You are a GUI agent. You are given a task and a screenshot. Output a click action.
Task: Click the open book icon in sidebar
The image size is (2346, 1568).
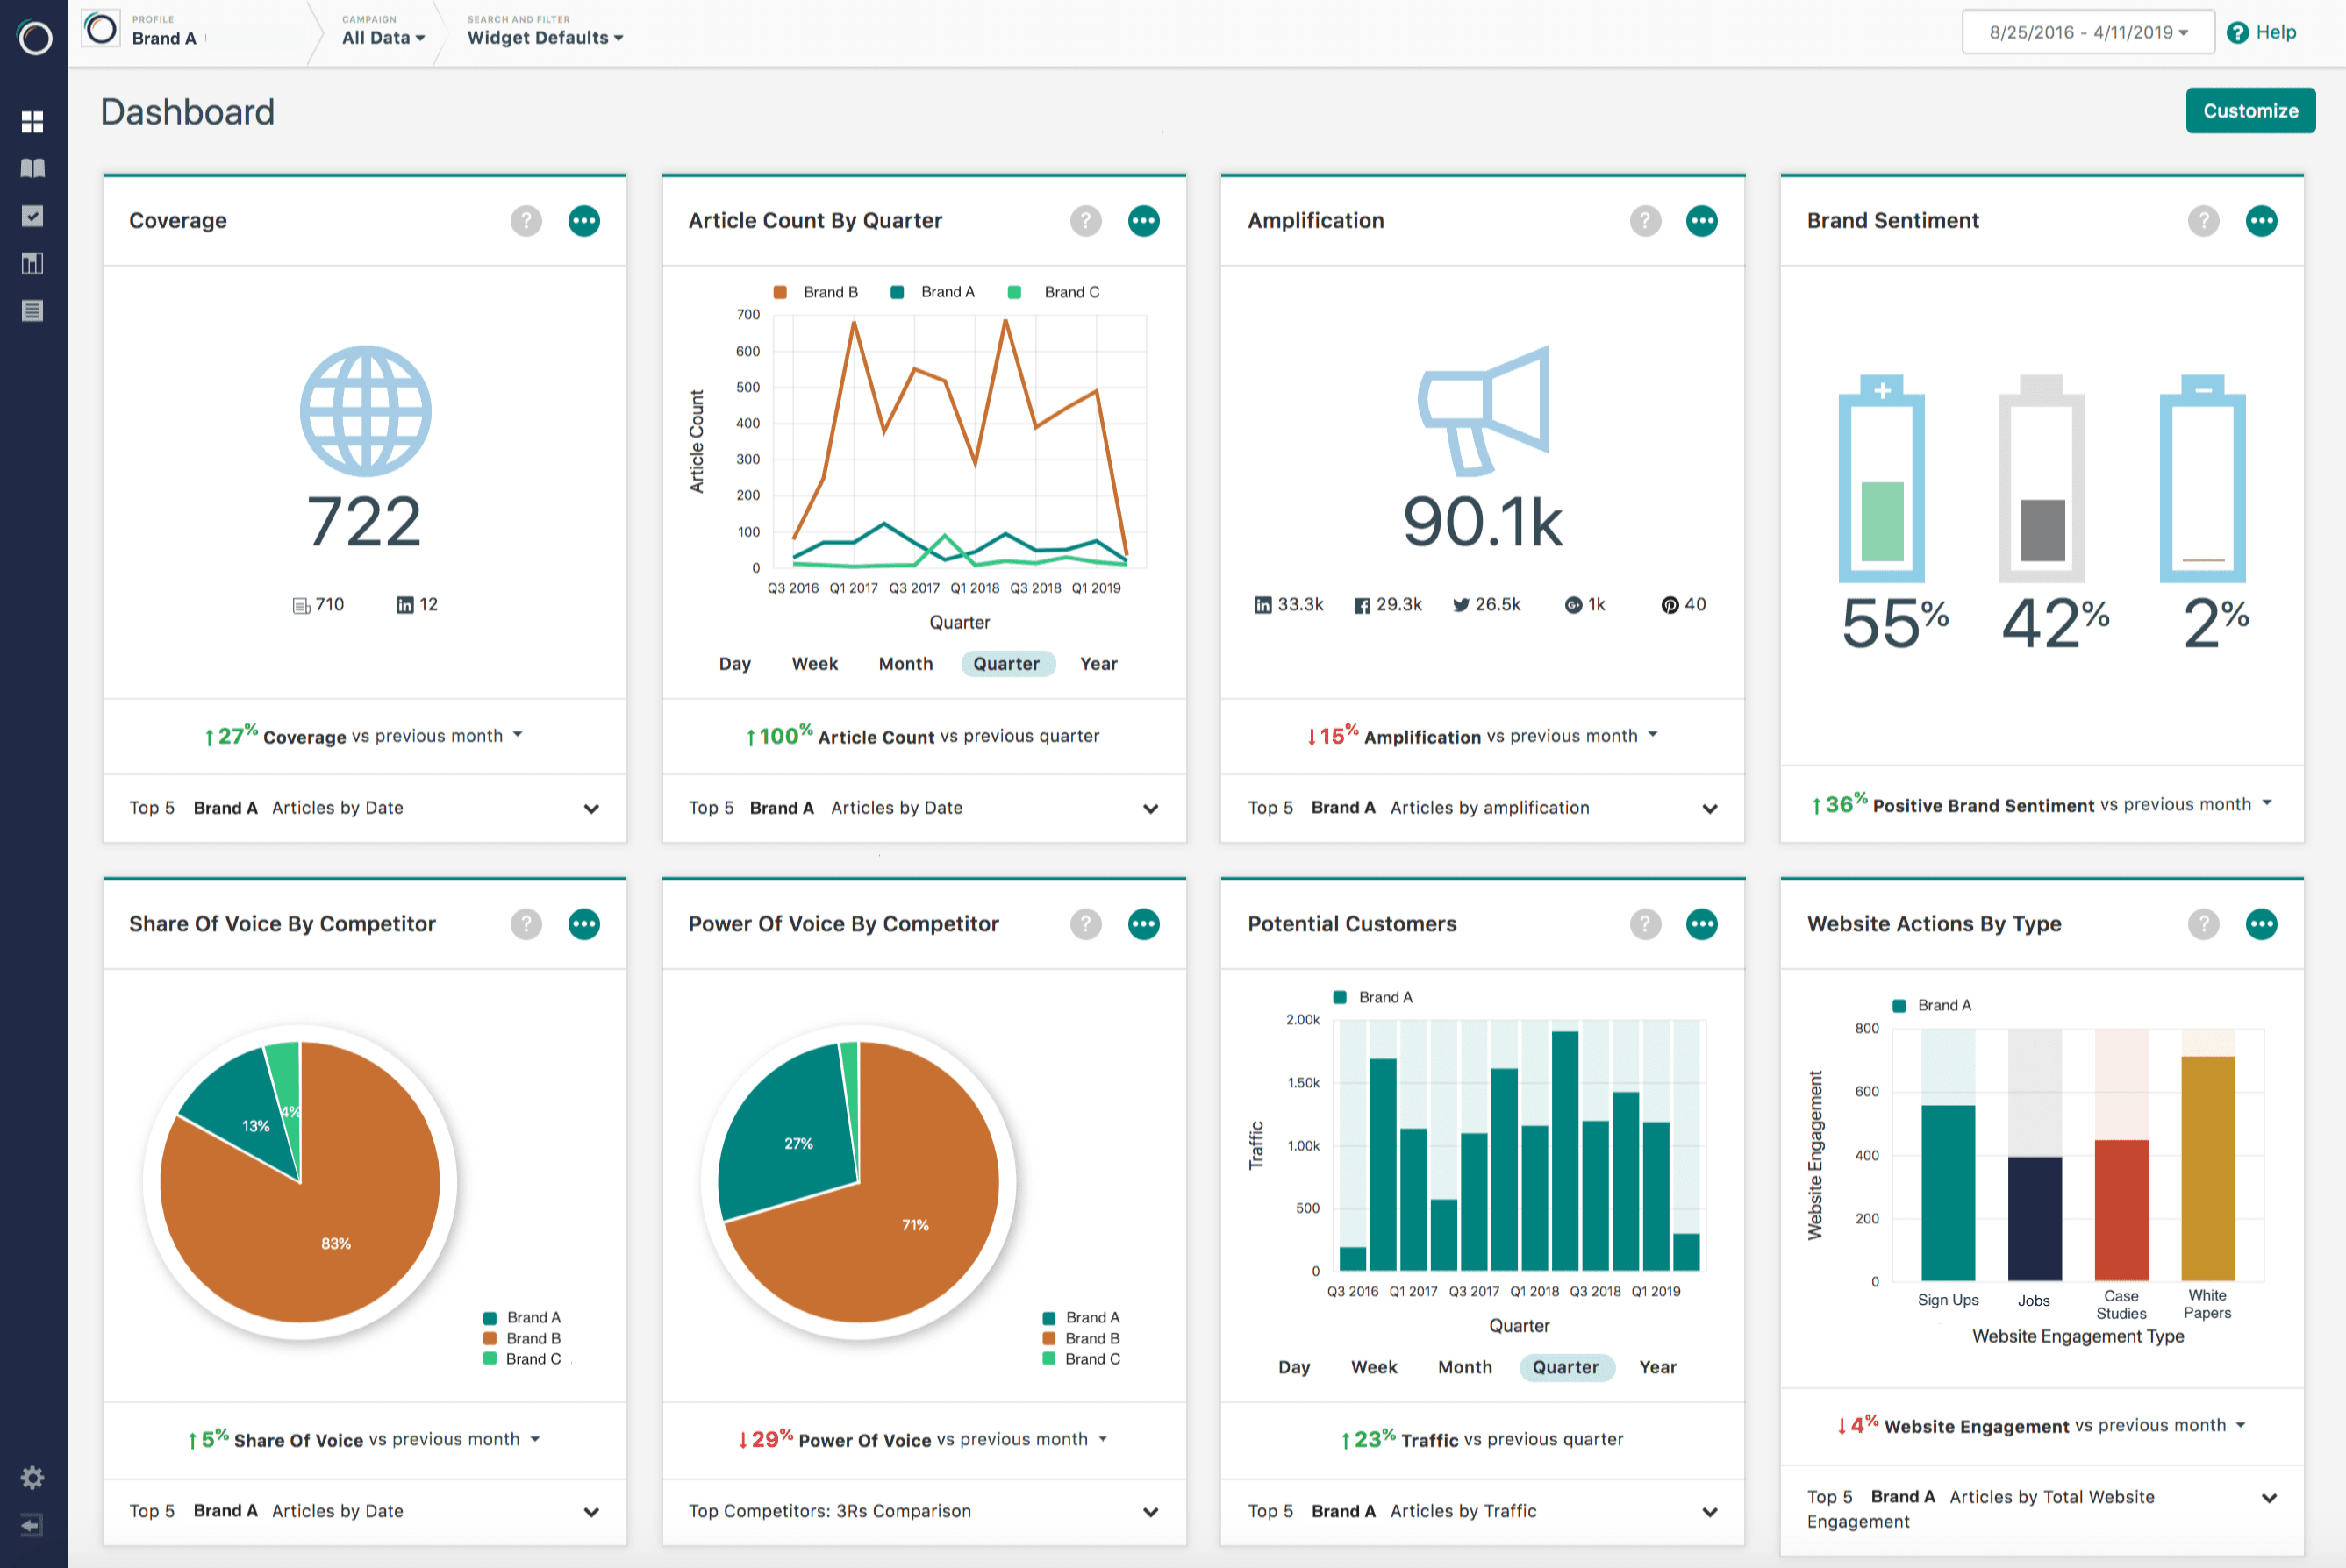32,168
